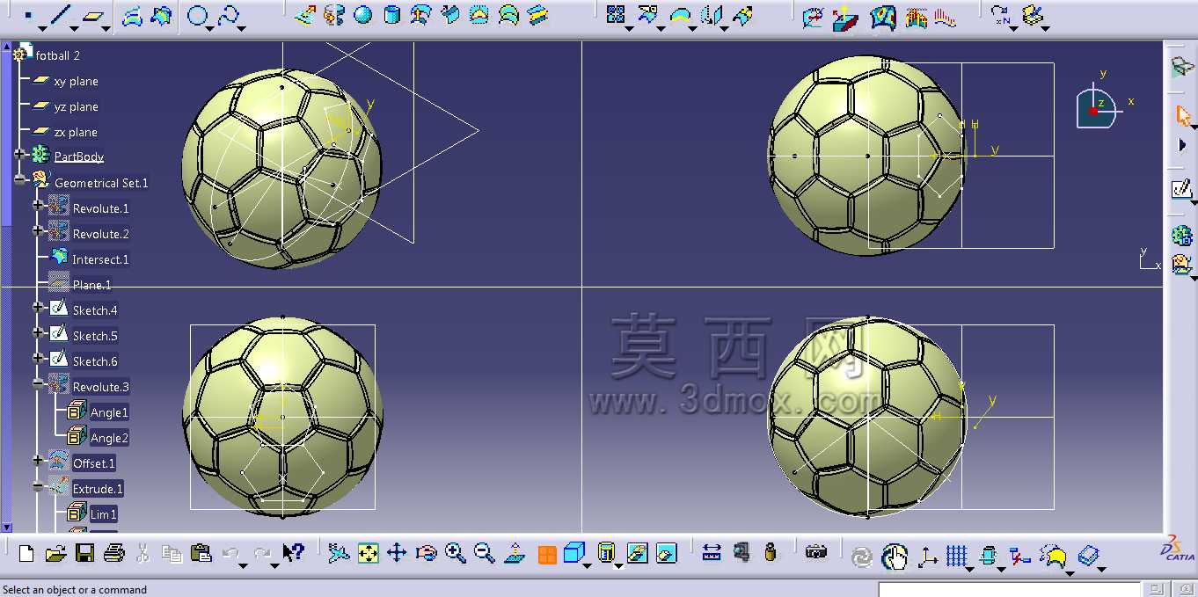Viewport: 1198px width, 597px height.
Task: Open the Point tool dropdown arrow
Action: 42,29
